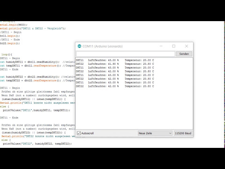This screenshot has width=225, height=169.
Task: Click printValues("DHT11",...) code line
Action: (x=37, y=110)
